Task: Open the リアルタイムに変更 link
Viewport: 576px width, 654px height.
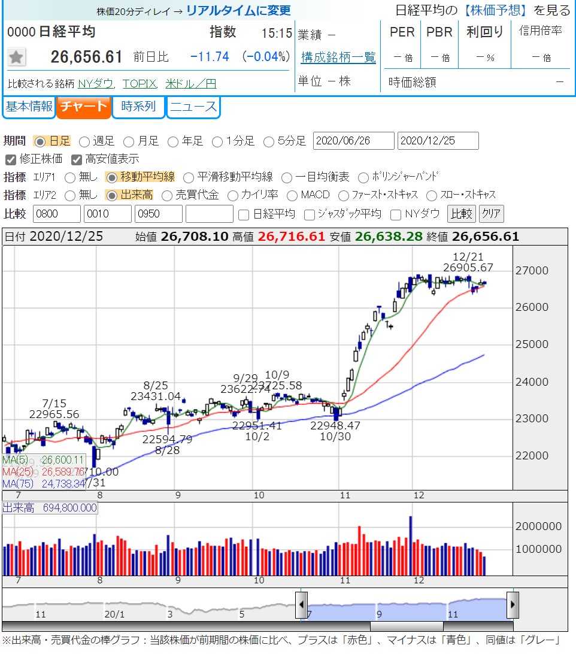Action: [238, 10]
